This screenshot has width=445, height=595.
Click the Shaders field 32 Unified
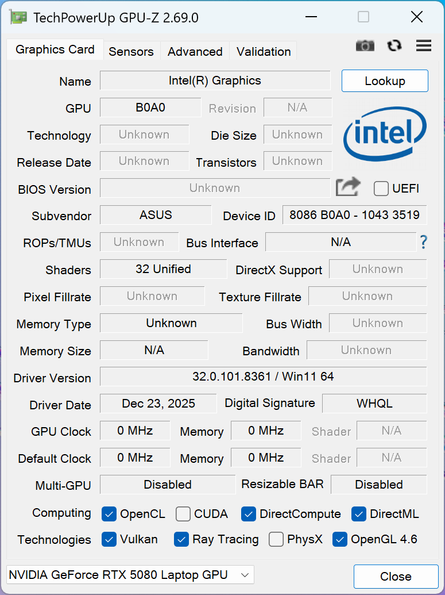point(164,268)
